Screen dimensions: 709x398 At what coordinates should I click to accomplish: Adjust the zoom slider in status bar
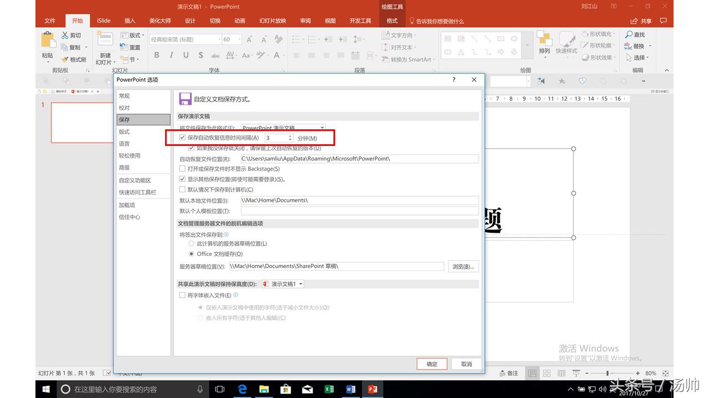pyautogui.click(x=608, y=373)
